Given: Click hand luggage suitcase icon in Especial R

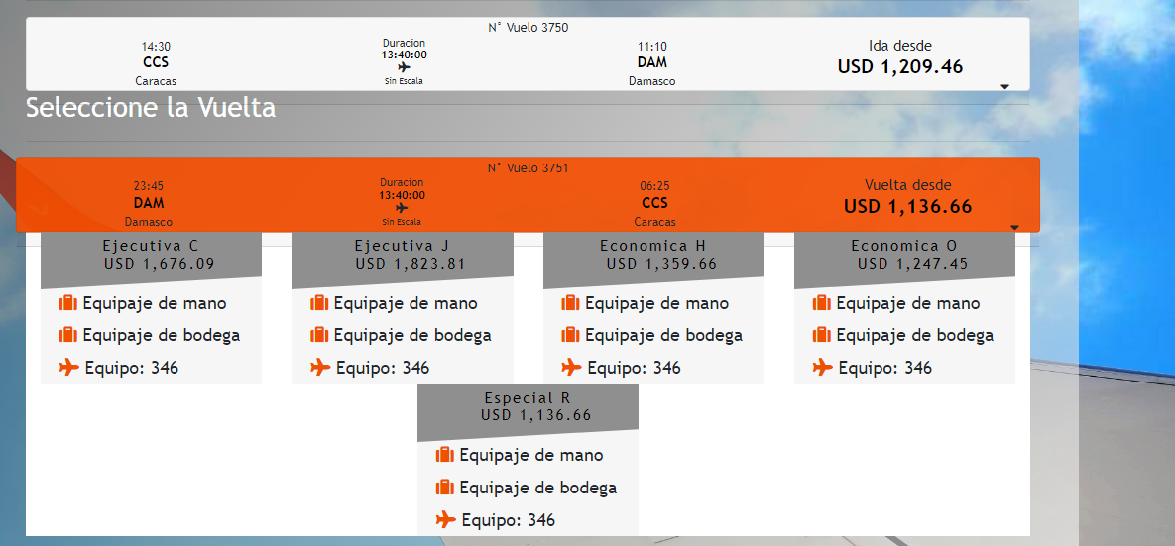Looking at the screenshot, I should pos(445,455).
